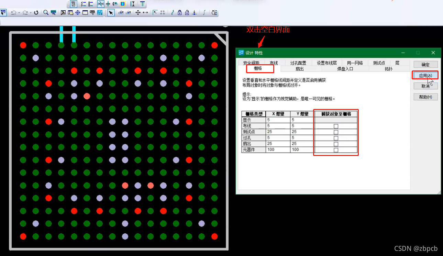443x256 pixels.
Task: Toggle the DRC check icon
Action: (x=74, y=4)
